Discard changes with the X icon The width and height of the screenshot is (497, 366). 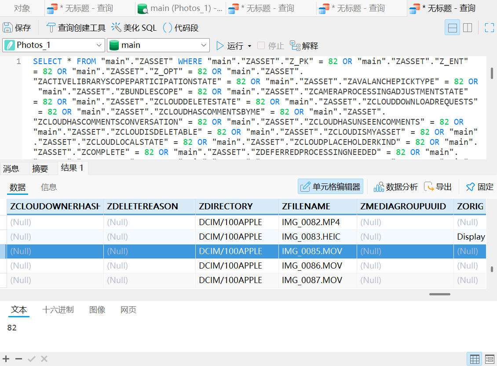pyautogui.click(x=44, y=359)
